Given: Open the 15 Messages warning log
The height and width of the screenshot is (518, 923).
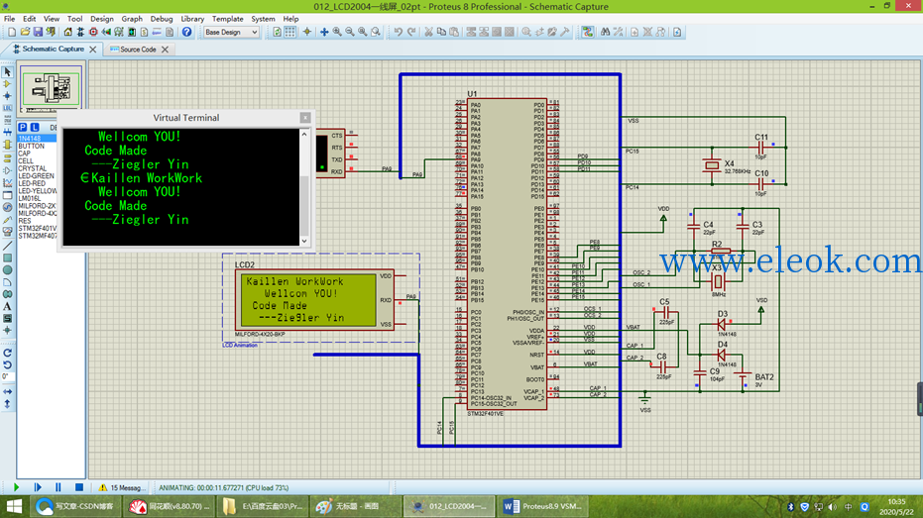Looking at the screenshot, I should click(122, 487).
